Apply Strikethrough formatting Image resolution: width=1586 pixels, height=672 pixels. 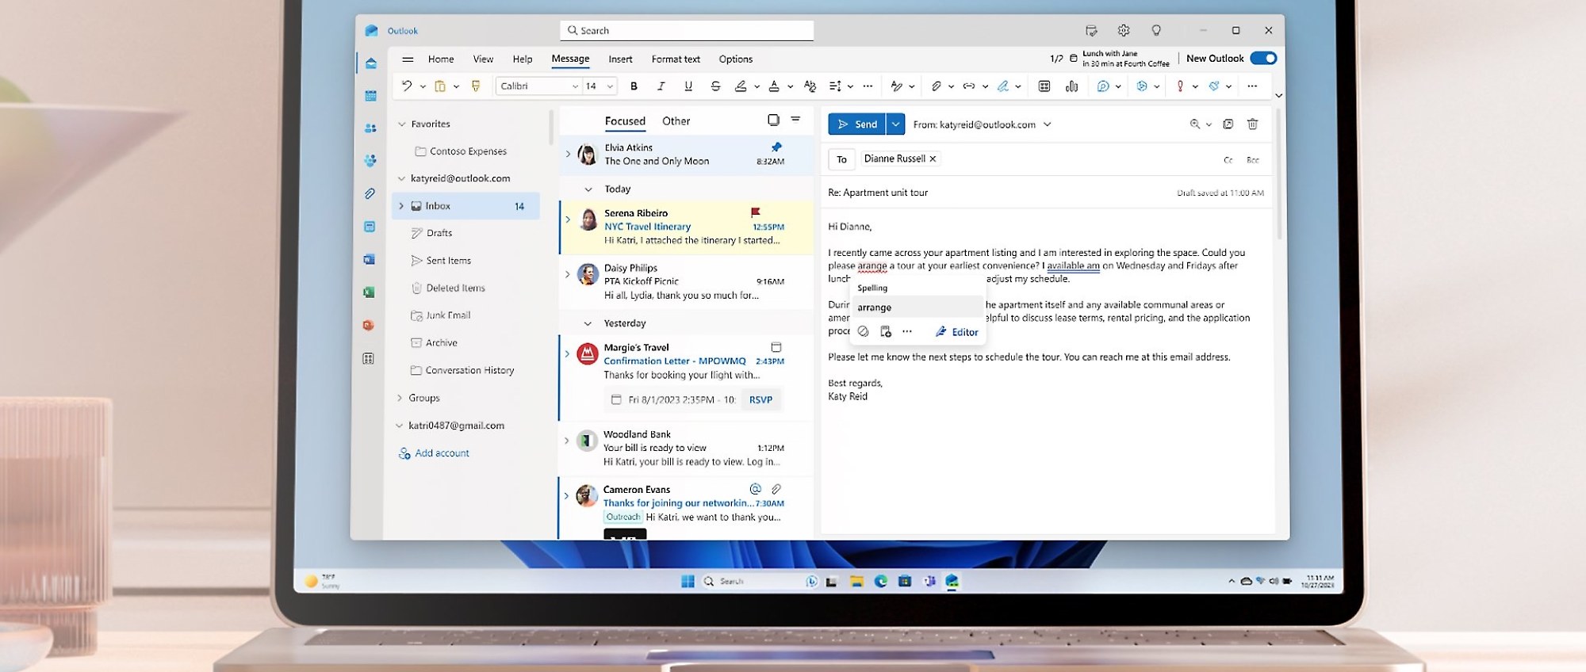pyautogui.click(x=715, y=86)
